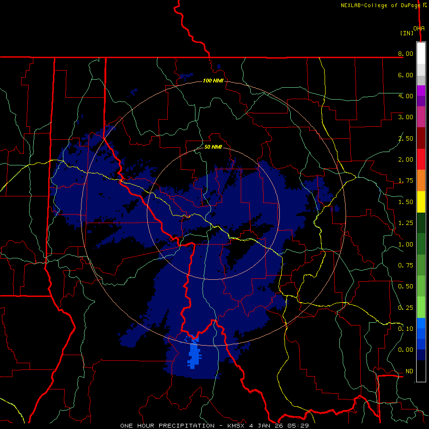Click the dark purple legend swatch

coord(421,101)
